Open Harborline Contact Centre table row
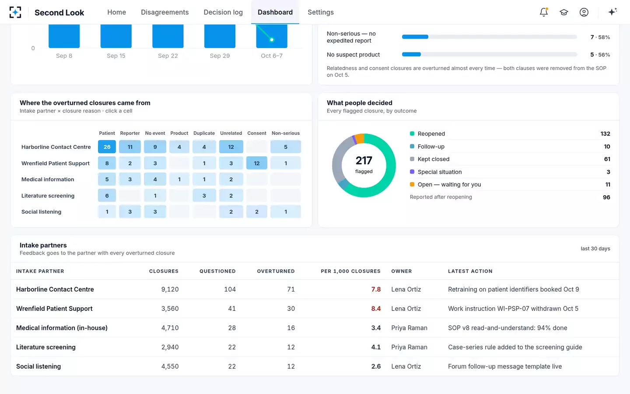Image resolution: width=630 pixels, height=394 pixels. (x=315, y=289)
